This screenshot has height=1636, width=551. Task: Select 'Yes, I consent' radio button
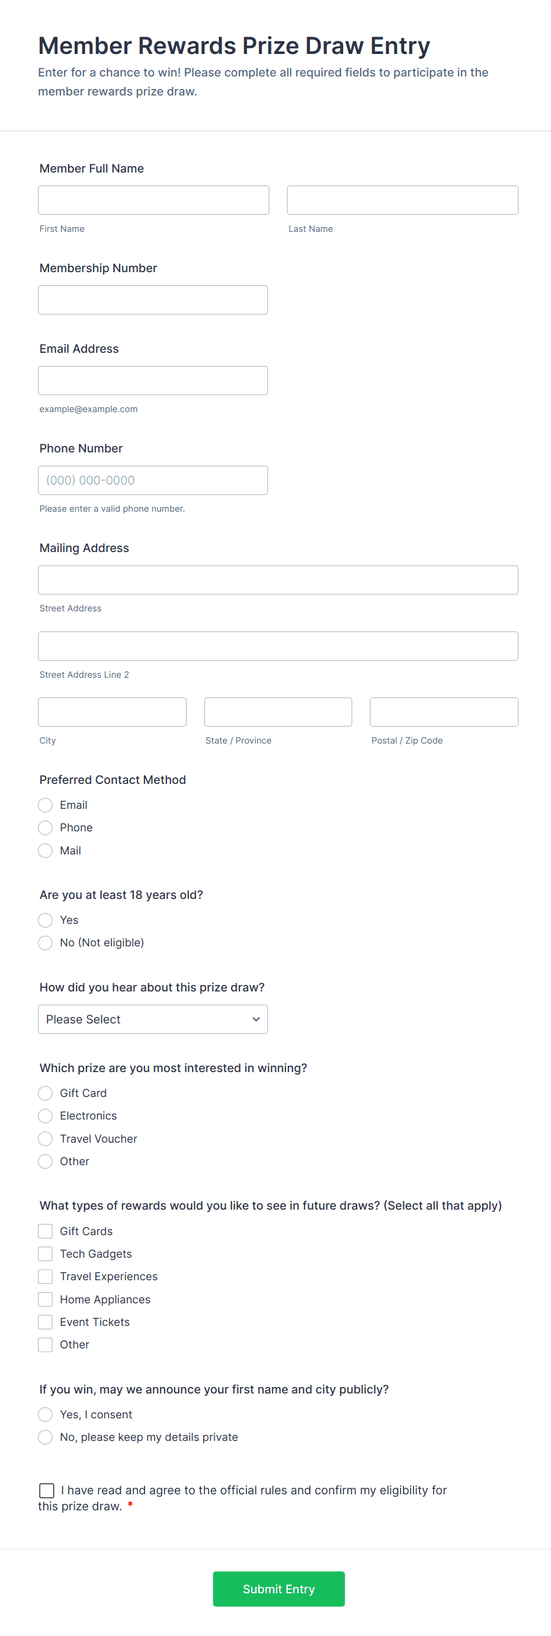tap(45, 1414)
